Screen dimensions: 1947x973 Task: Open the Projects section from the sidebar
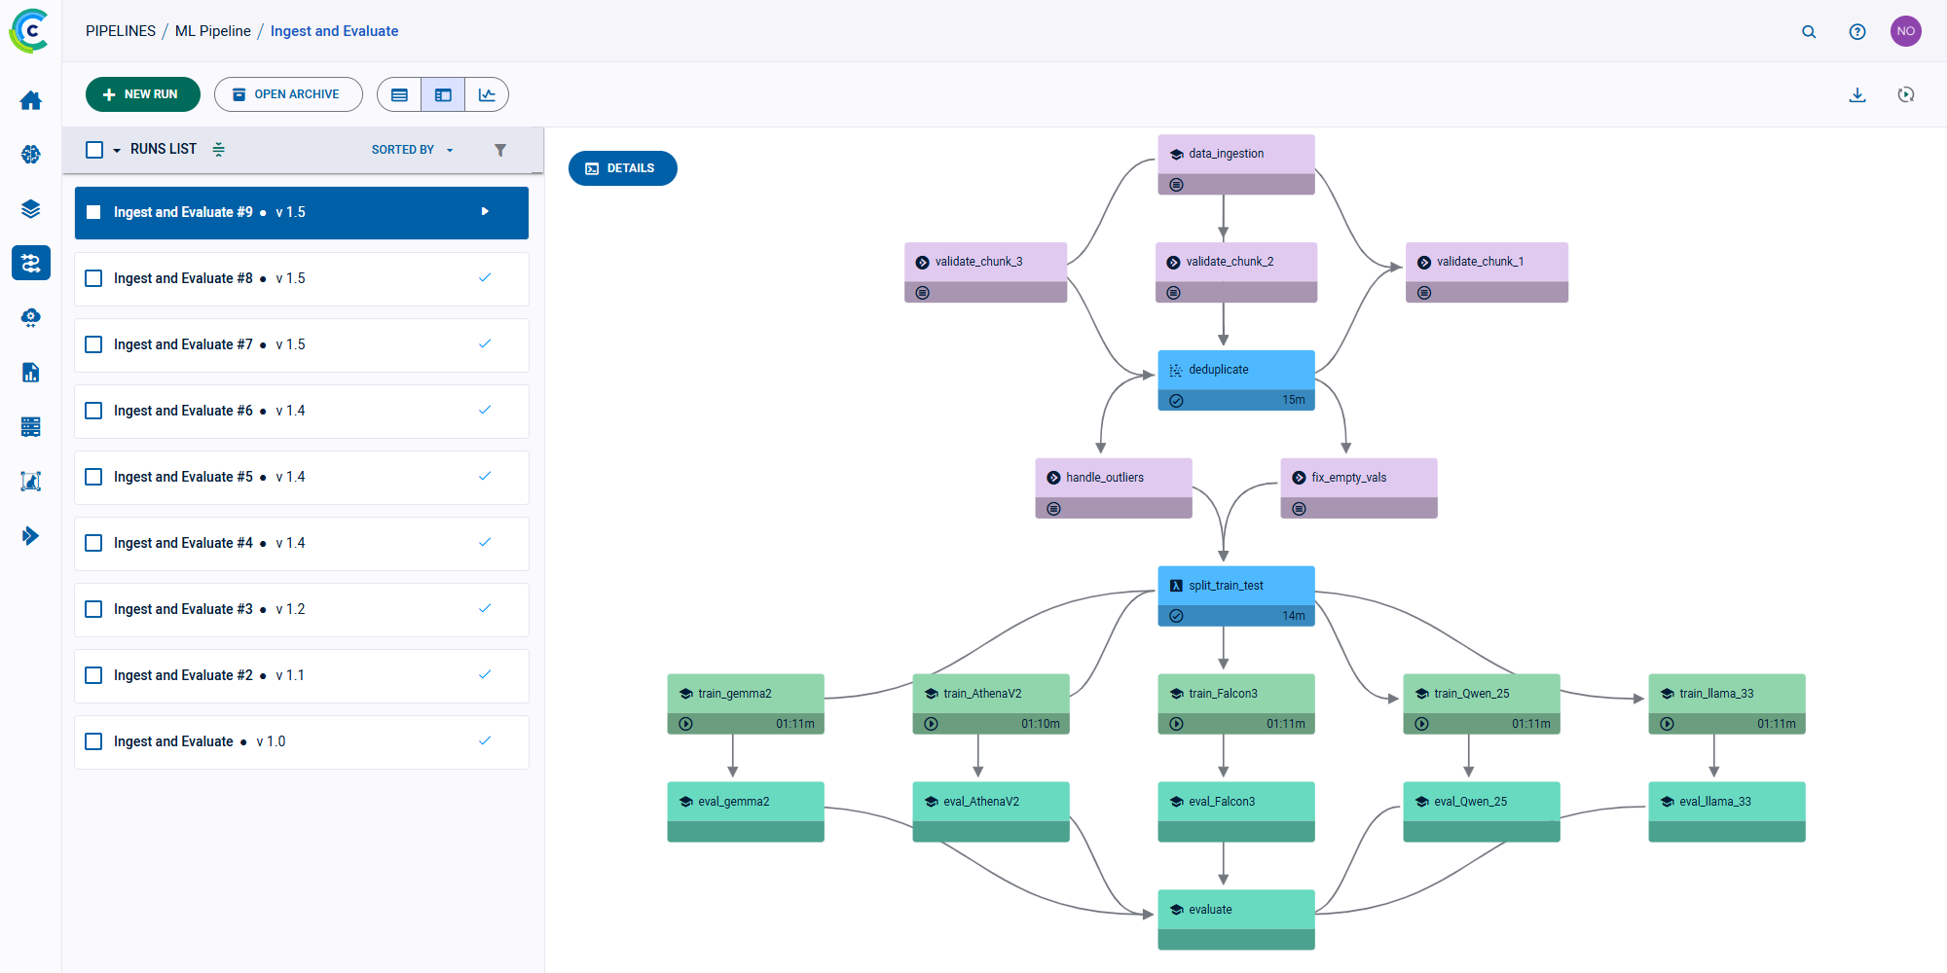pos(30,154)
